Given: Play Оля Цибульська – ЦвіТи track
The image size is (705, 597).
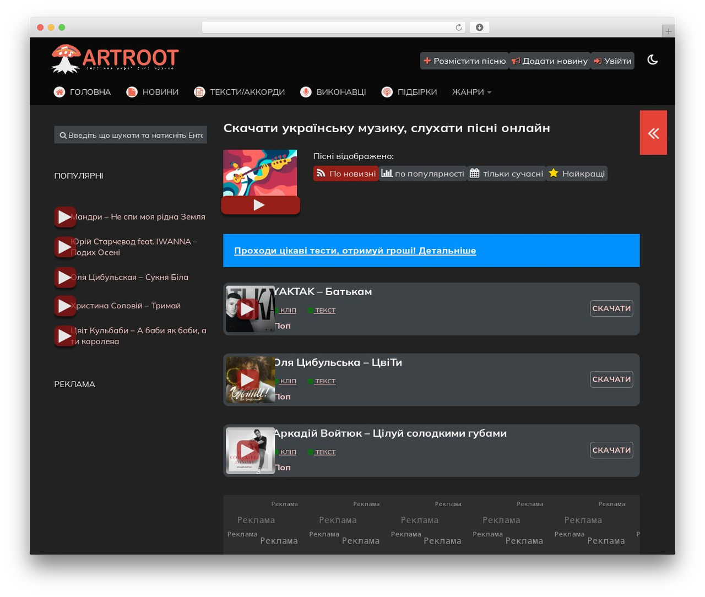Looking at the screenshot, I should pos(248,379).
